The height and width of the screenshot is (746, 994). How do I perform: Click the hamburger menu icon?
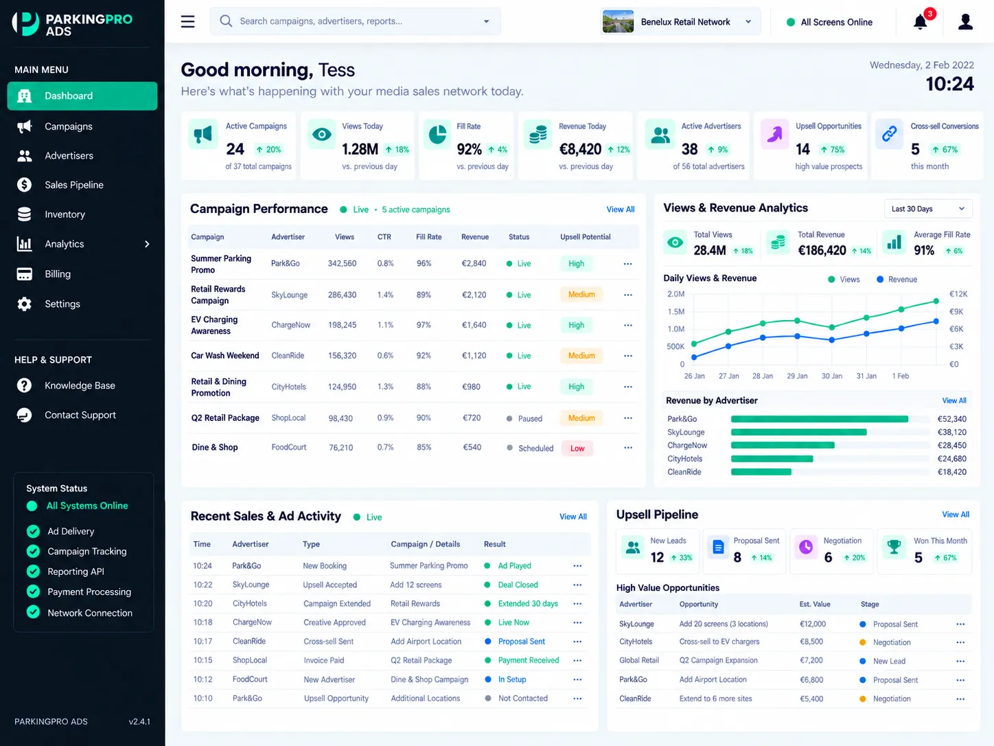tap(187, 21)
